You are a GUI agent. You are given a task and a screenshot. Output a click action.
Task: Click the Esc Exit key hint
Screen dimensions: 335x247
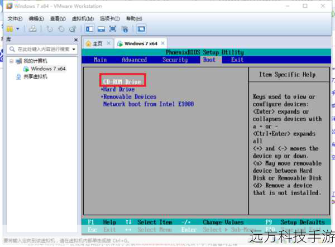pos(102,230)
